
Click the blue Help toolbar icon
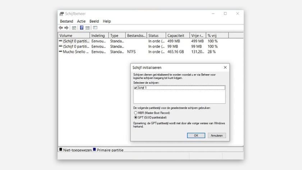click(x=82, y=28)
